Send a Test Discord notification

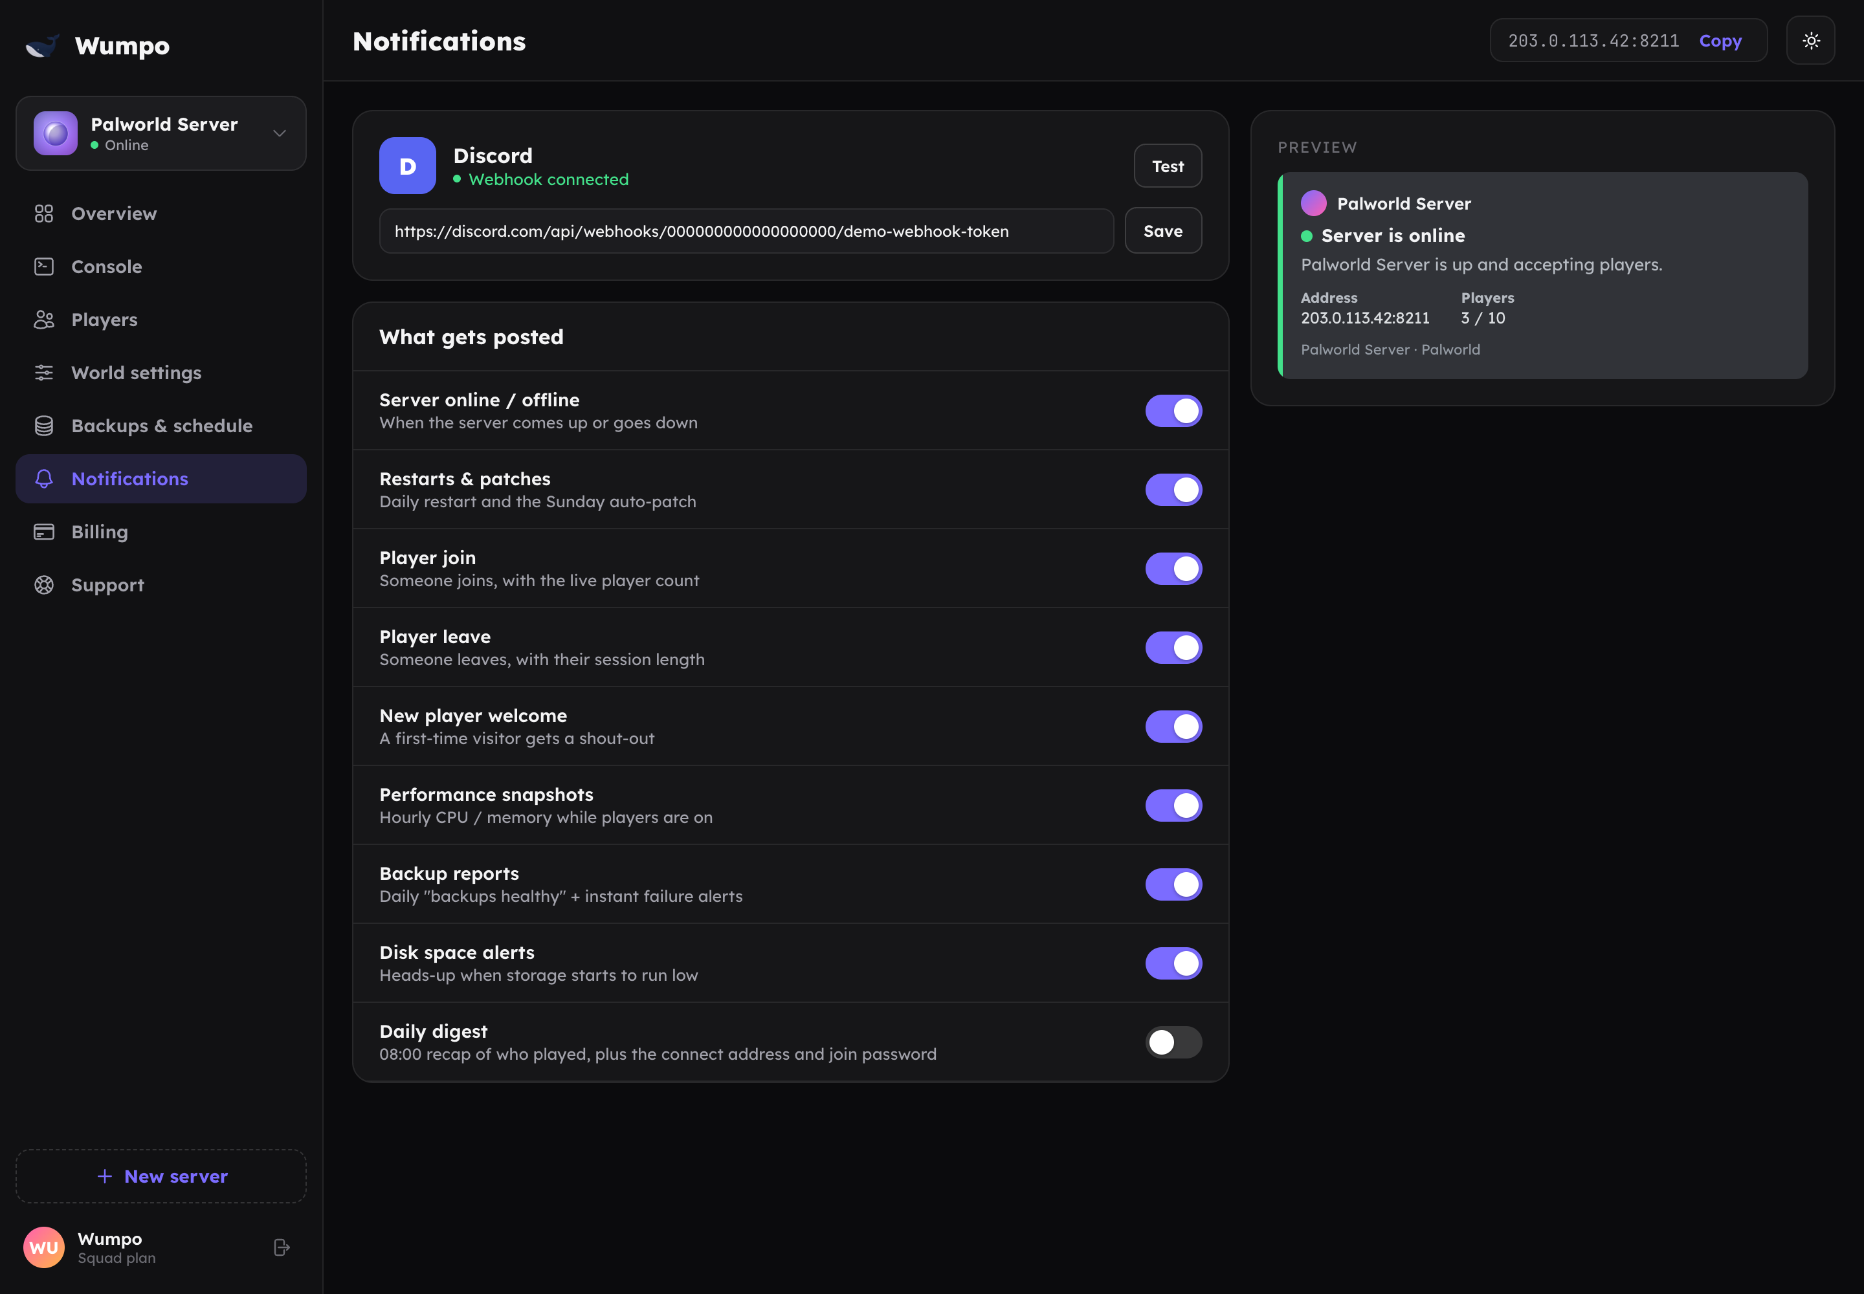point(1167,166)
